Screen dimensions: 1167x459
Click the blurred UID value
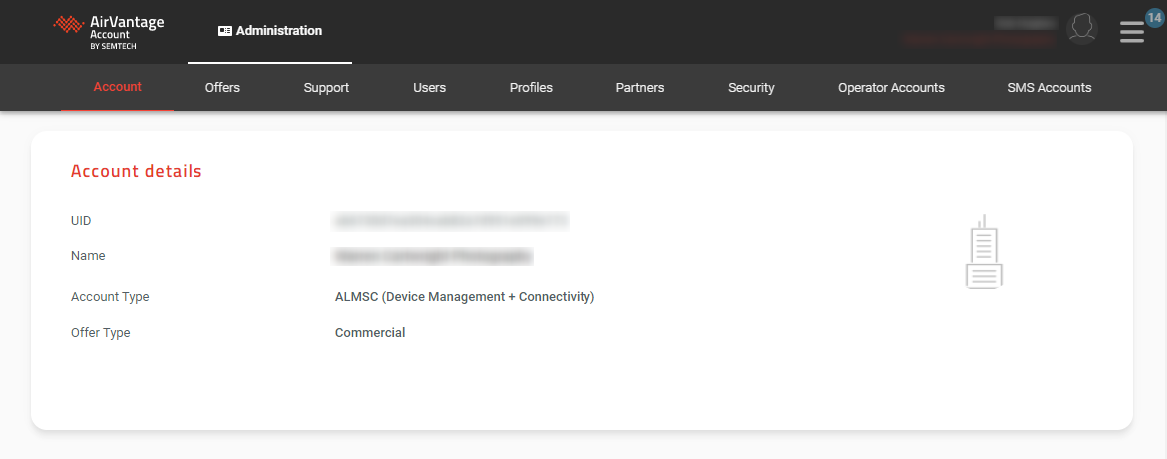coord(451,221)
